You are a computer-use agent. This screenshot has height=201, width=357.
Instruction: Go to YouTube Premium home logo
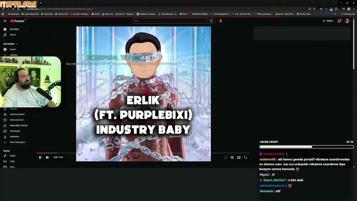click(x=17, y=21)
